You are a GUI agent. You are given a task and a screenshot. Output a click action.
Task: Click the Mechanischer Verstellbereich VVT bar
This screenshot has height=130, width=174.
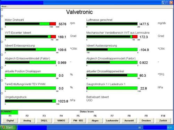[112, 37]
